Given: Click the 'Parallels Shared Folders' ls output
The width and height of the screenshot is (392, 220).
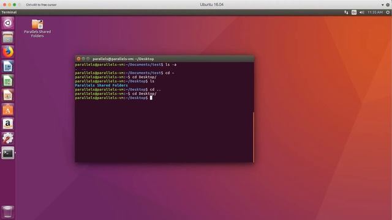Looking at the screenshot, I should [x=101, y=86].
